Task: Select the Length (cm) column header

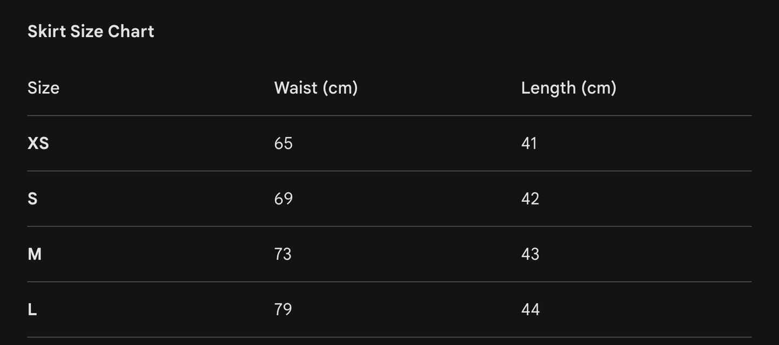Action: coord(569,88)
